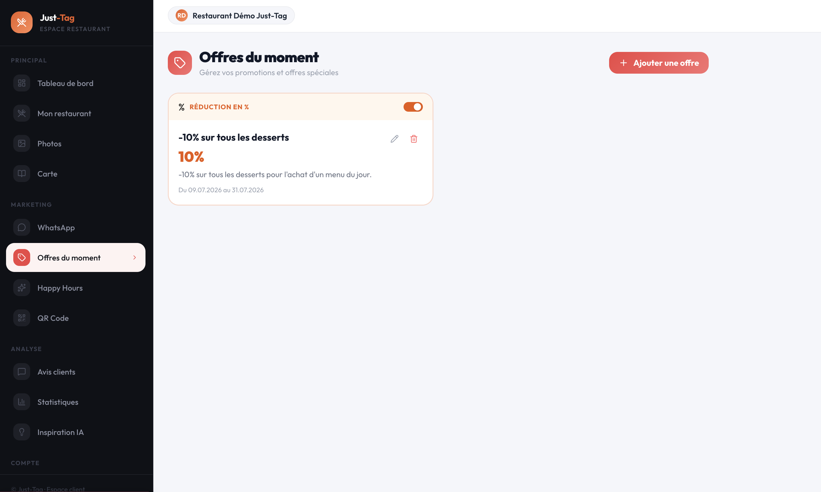The image size is (821, 492).
Task: Disable the Réduction en % offer toggle
Action: (413, 107)
